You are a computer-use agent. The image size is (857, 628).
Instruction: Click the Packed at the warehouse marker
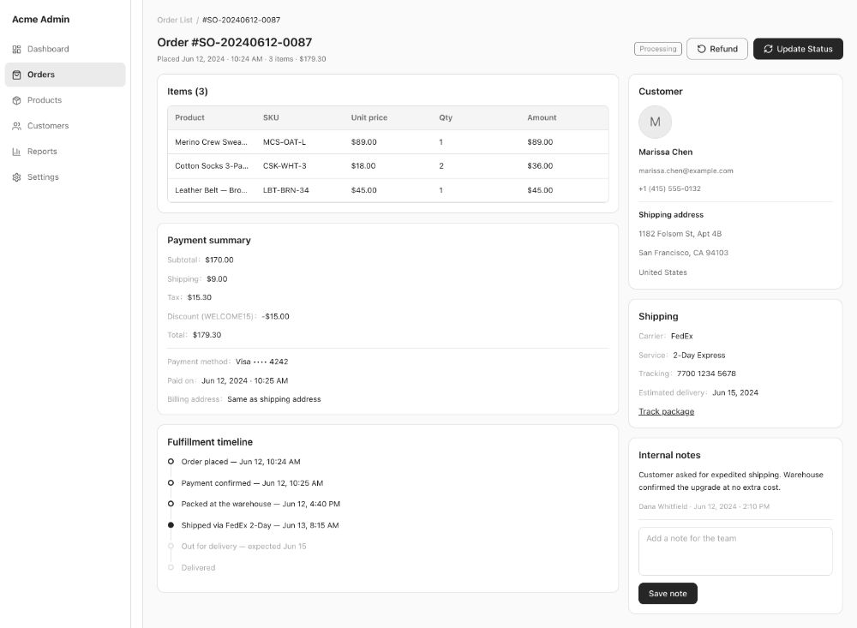[171, 504]
